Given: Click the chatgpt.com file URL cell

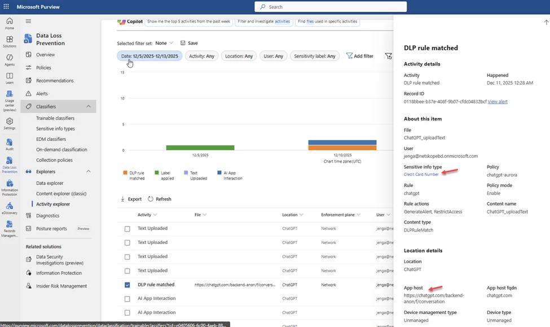Looking at the screenshot, I should click(x=235, y=285).
